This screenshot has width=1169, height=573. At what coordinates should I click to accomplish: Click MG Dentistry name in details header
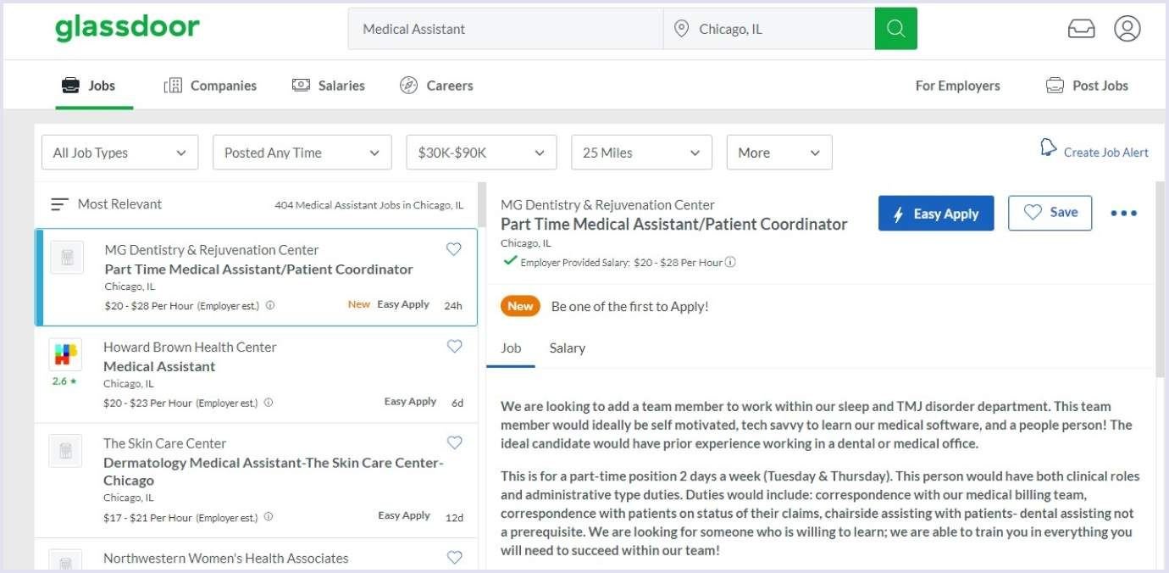pos(607,205)
